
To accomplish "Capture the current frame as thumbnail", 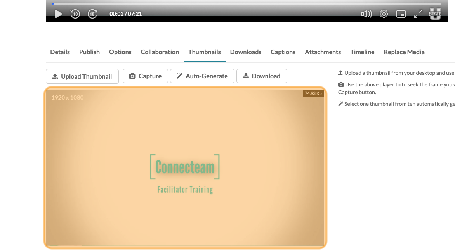I will pyautogui.click(x=145, y=76).
